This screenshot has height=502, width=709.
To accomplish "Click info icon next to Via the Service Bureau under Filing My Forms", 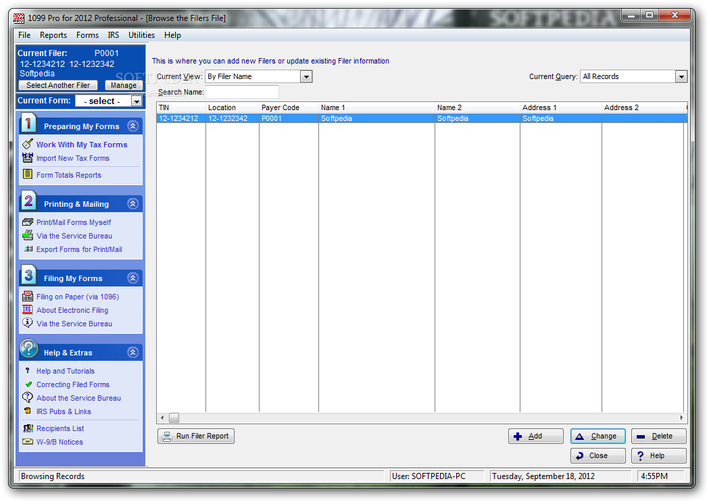I will click(x=28, y=323).
